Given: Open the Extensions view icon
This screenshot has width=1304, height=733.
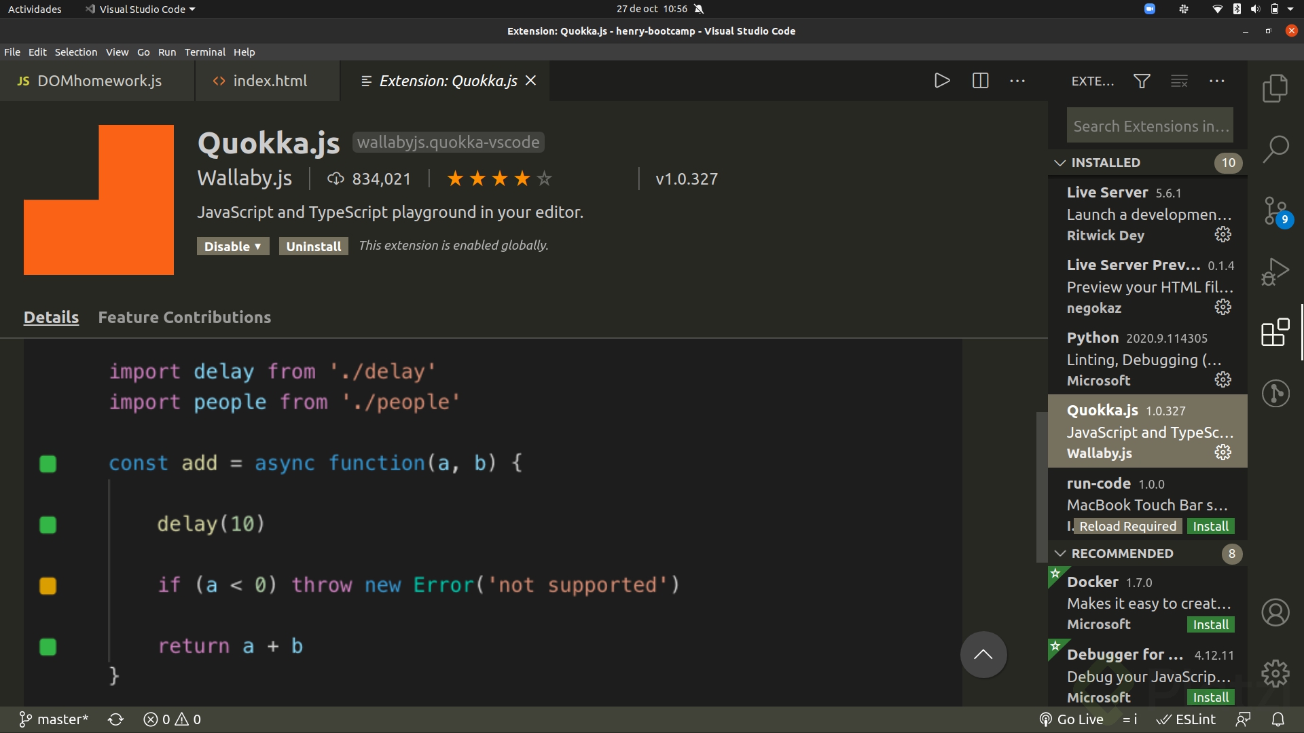Looking at the screenshot, I should tap(1275, 333).
